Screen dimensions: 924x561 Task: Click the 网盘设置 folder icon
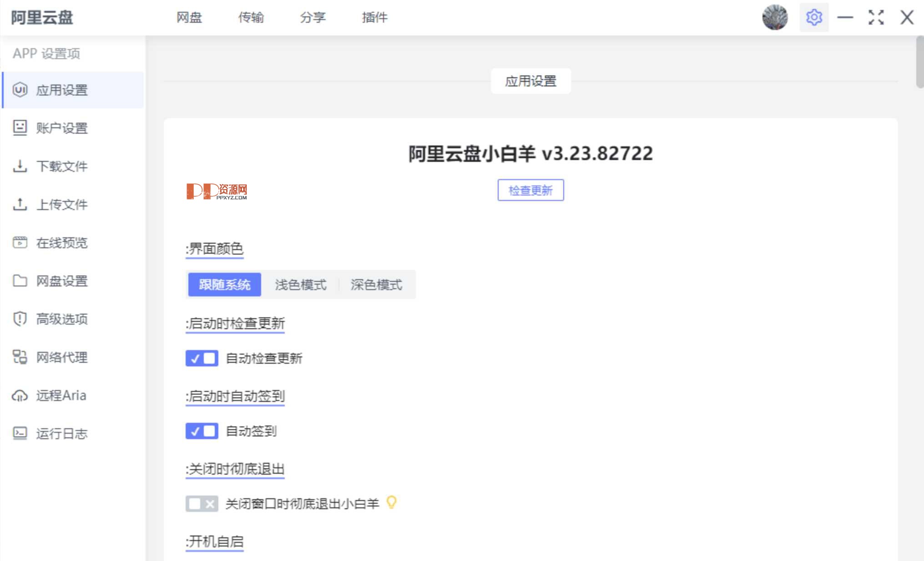[20, 280]
